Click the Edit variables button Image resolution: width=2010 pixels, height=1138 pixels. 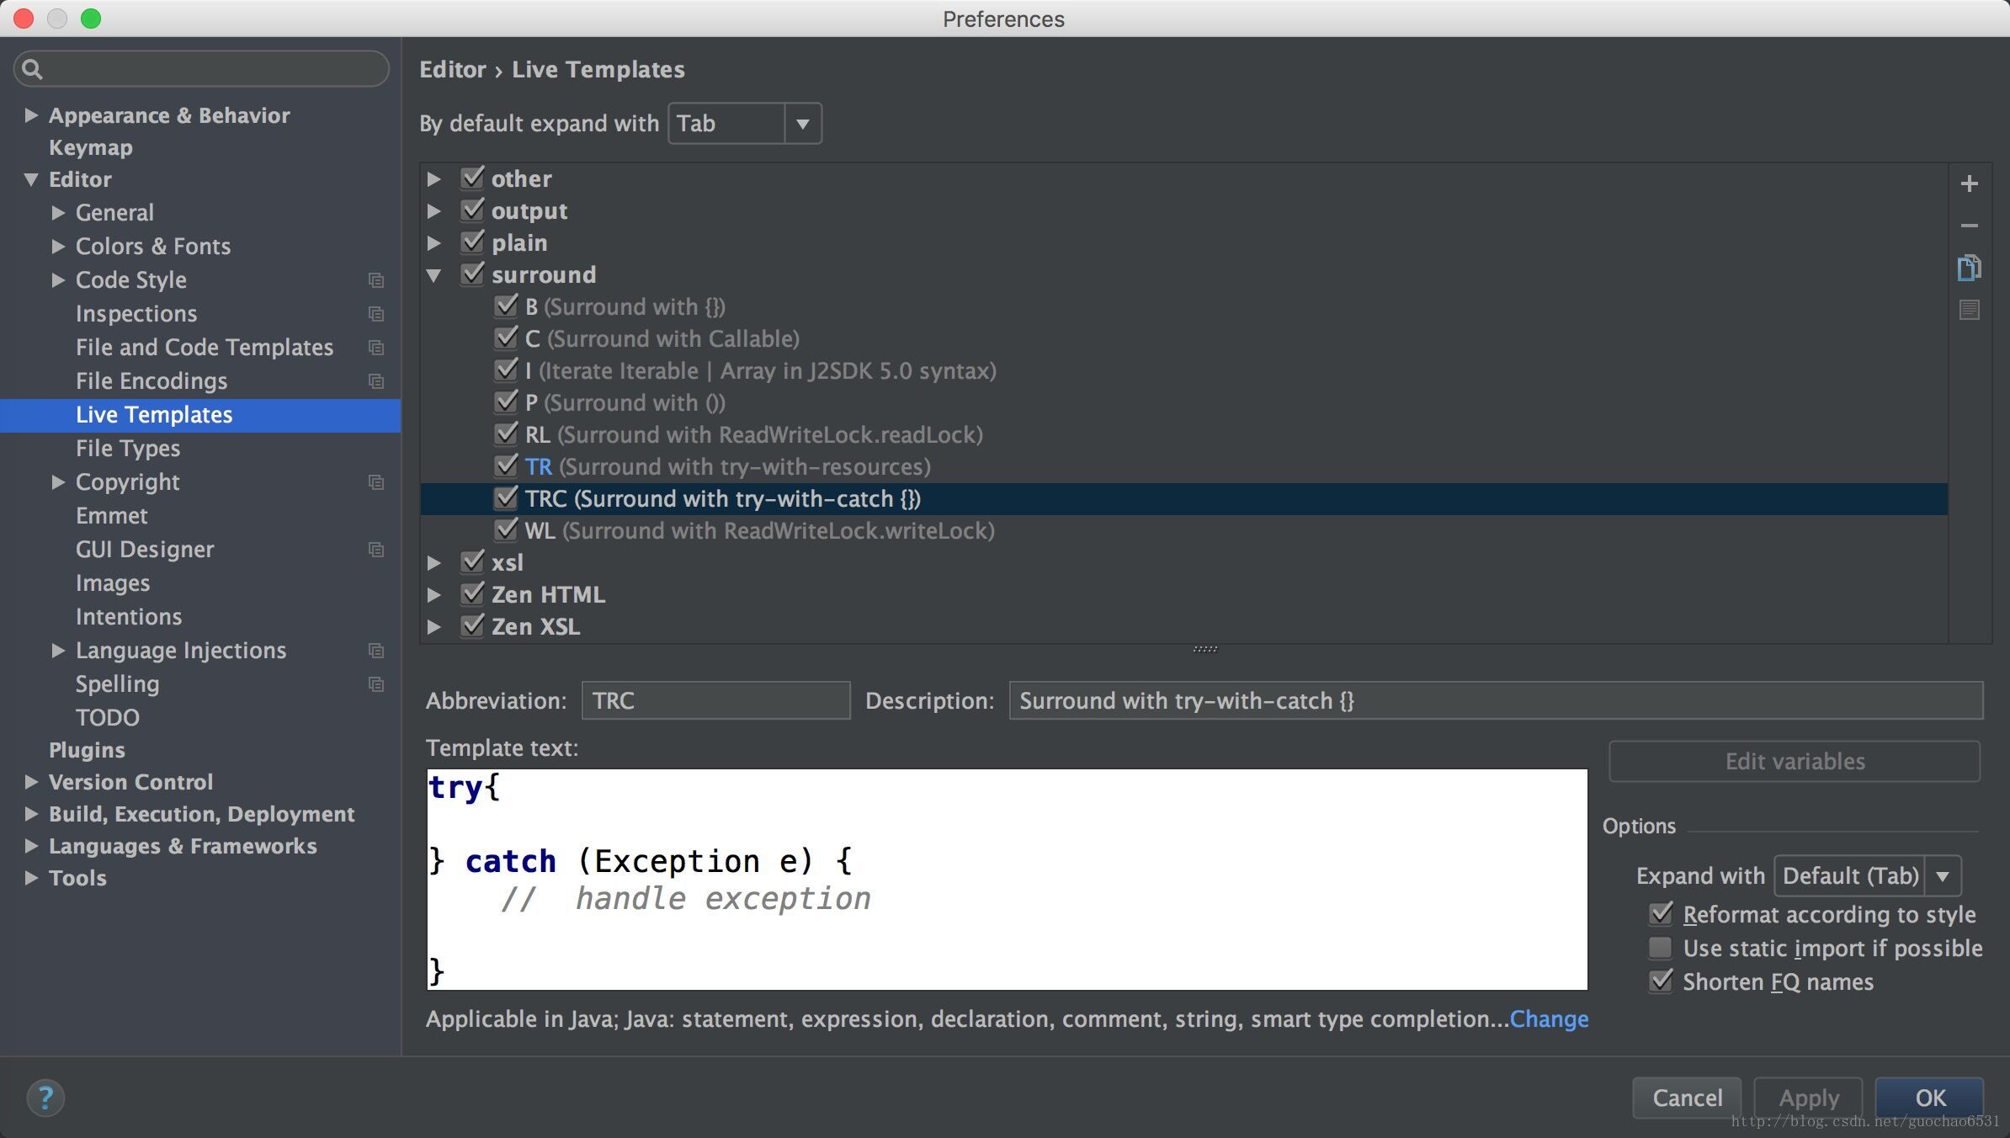pyautogui.click(x=1795, y=761)
